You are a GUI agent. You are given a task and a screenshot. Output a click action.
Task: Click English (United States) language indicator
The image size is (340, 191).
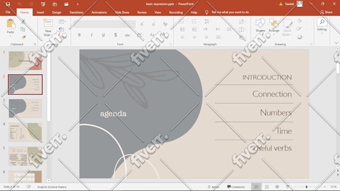52,186
